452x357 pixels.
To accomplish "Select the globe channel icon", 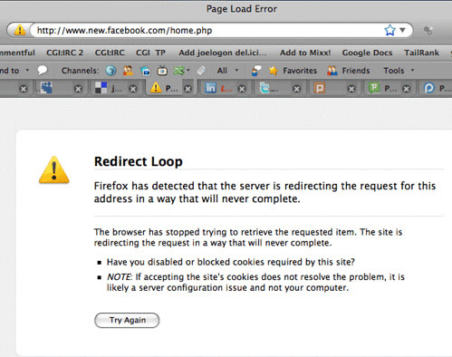I will [x=111, y=71].
